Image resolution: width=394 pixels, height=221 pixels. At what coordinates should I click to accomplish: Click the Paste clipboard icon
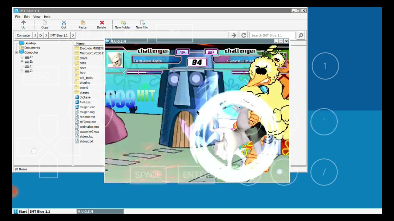click(82, 23)
